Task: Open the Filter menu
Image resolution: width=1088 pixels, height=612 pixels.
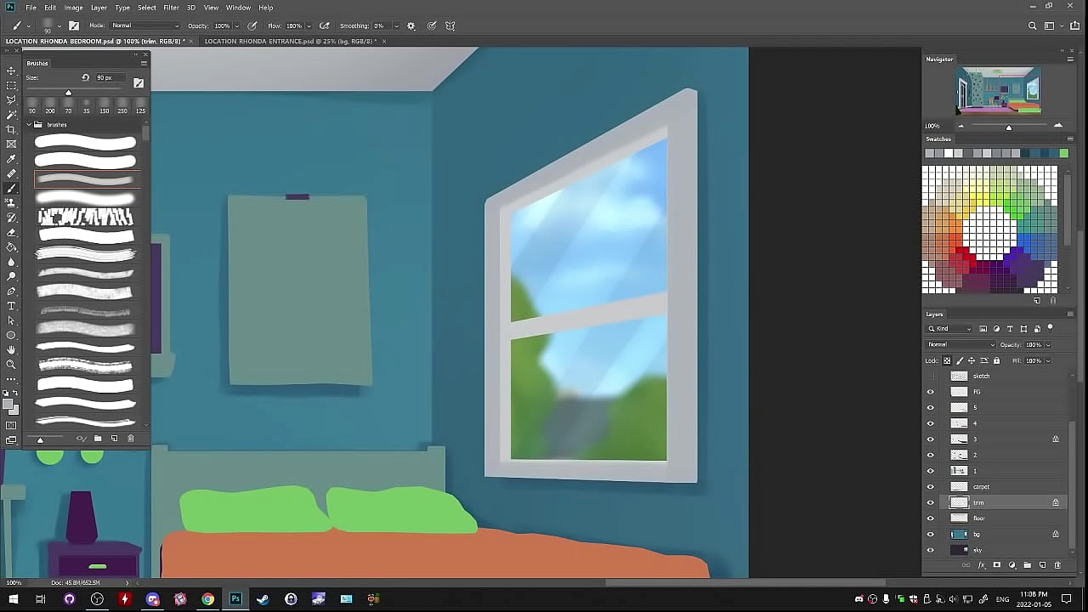Action: [x=171, y=8]
